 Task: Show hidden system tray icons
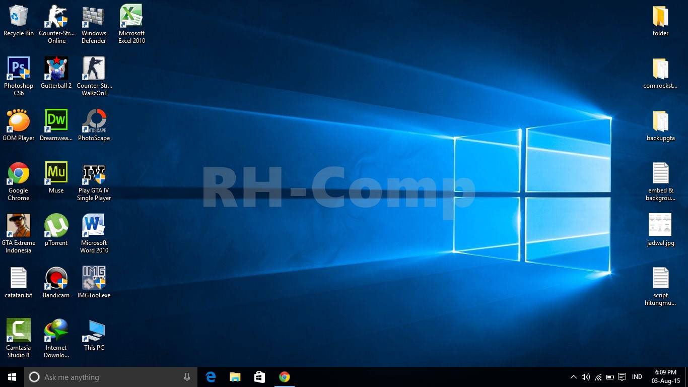click(573, 377)
